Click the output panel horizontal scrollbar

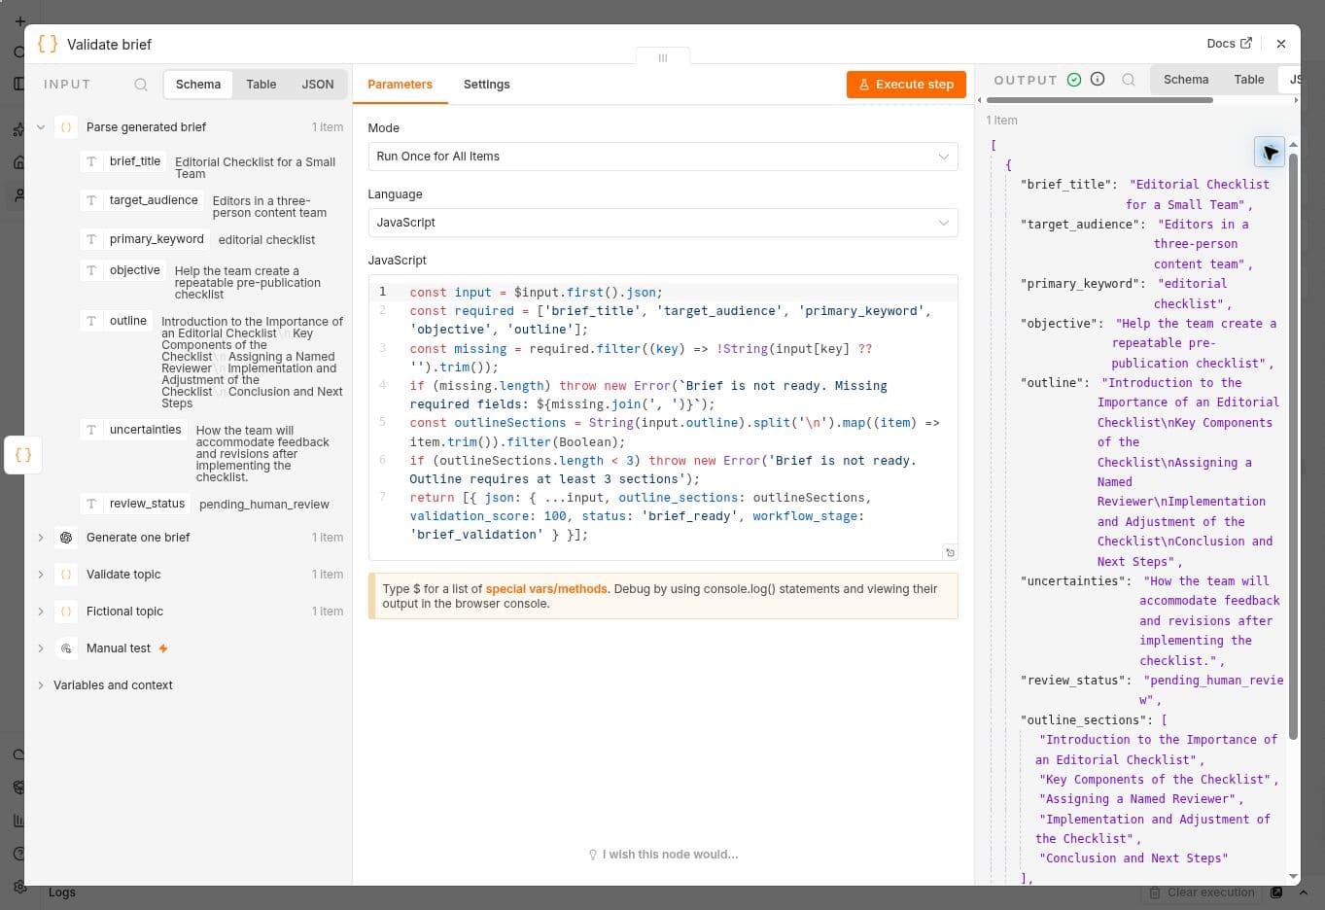[1099, 99]
